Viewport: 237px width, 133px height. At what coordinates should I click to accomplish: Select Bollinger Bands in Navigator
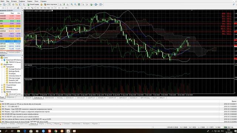[x=14, y=71]
